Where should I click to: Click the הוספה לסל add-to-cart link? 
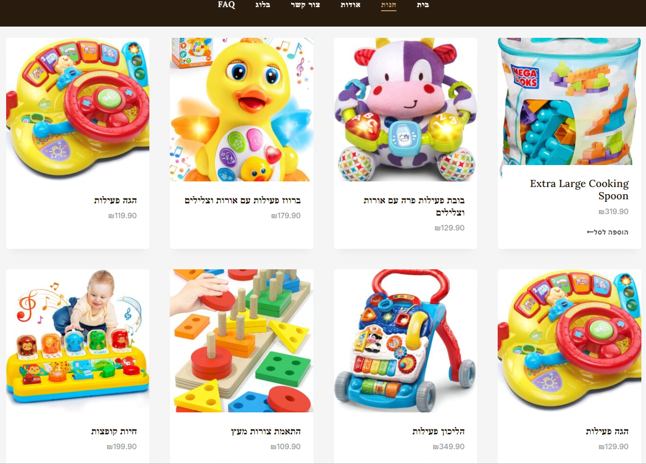click(x=608, y=232)
